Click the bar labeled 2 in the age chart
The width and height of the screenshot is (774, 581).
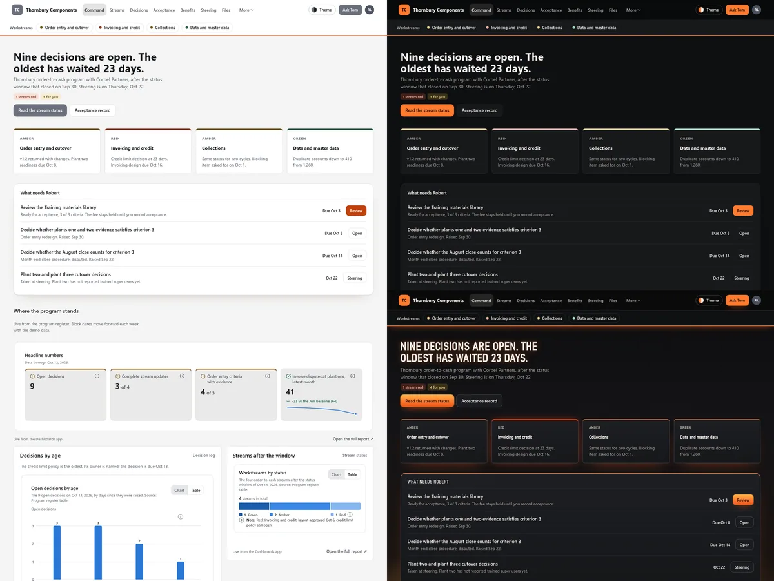[139, 561]
